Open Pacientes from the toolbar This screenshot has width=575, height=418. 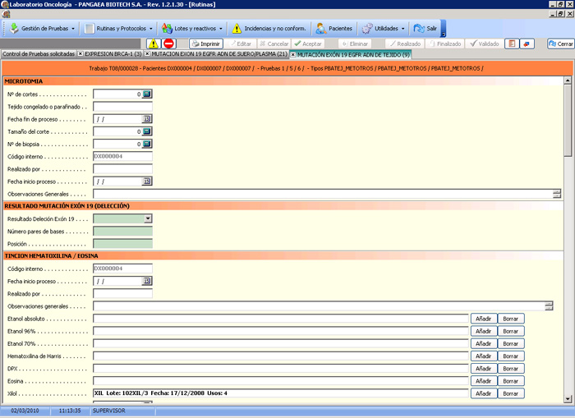(334, 28)
